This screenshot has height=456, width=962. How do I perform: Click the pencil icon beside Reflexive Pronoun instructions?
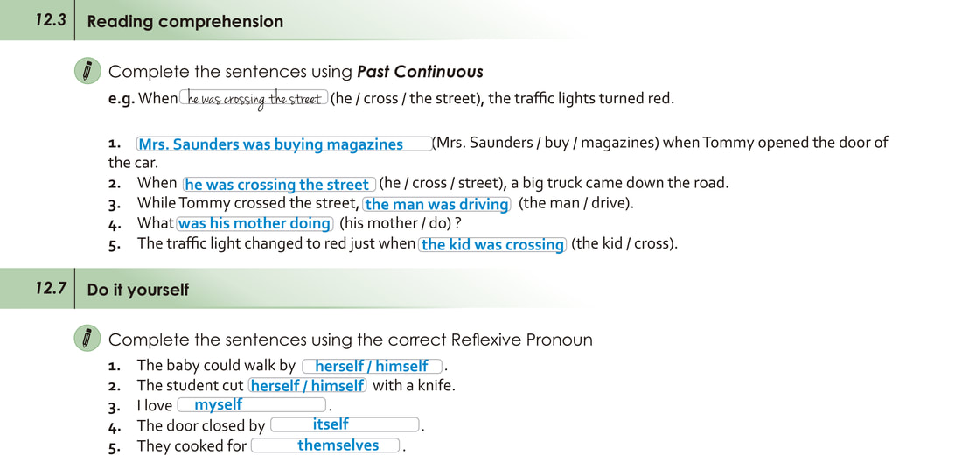click(x=87, y=339)
